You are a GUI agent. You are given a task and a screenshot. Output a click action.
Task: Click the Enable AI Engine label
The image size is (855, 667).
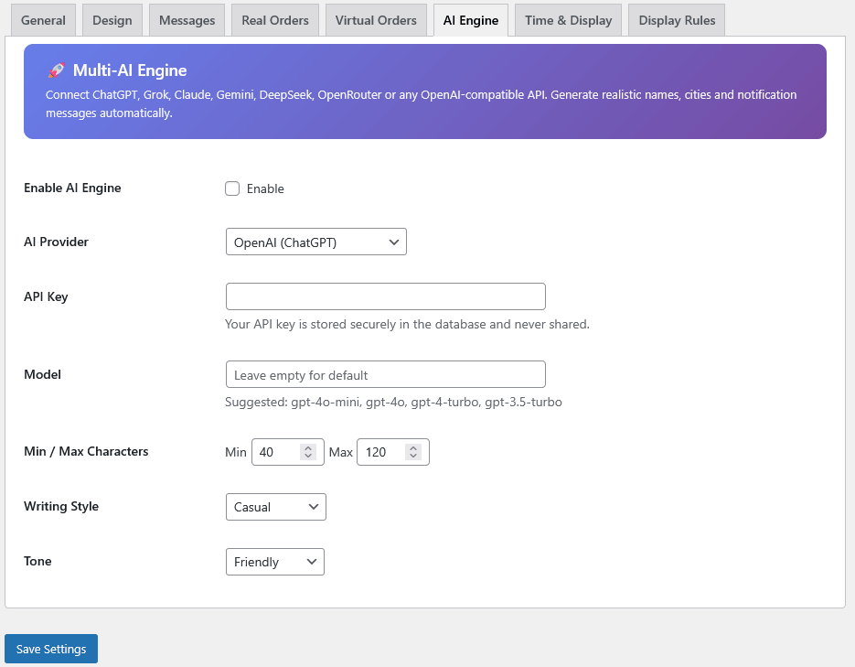pos(72,188)
